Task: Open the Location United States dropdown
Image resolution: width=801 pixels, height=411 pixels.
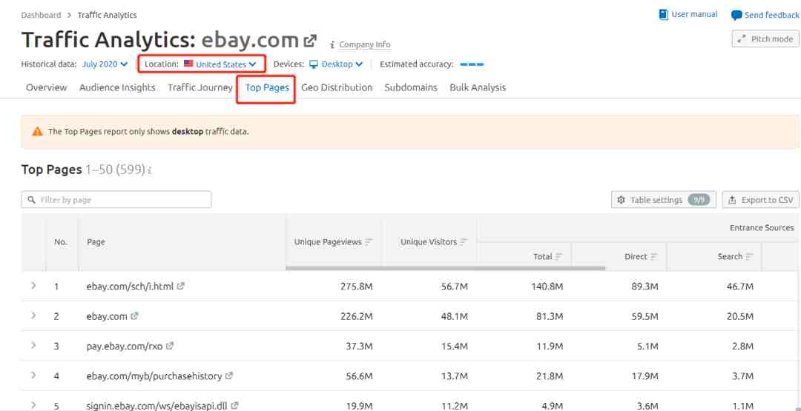Action: pos(220,64)
